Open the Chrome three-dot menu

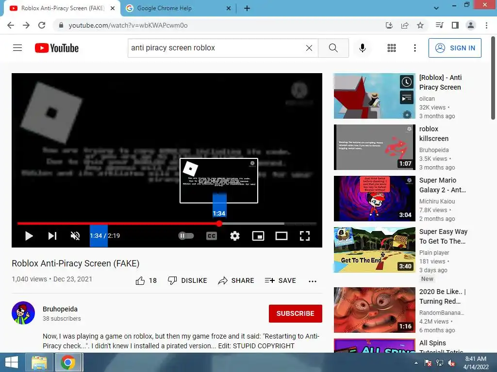click(x=486, y=25)
